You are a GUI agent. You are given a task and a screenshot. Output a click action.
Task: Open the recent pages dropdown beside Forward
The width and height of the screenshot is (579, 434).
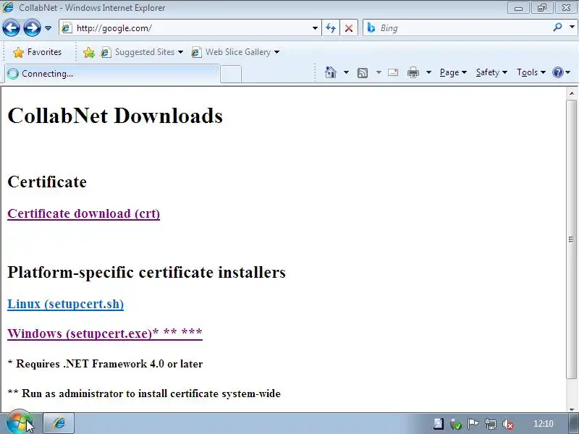[48, 28]
